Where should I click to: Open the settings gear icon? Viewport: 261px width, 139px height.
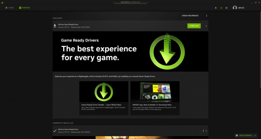click(226, 8)
